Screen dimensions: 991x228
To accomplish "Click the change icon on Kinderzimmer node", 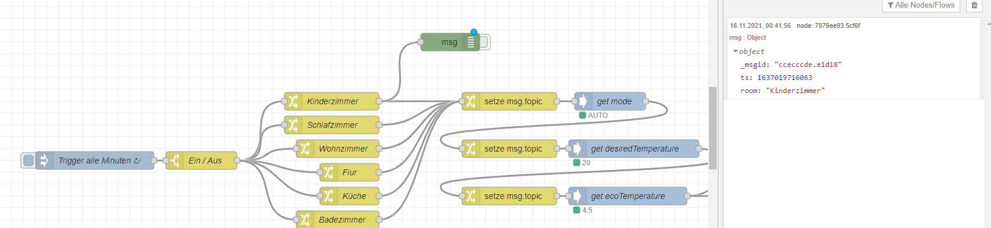I will tap(293, 101).
